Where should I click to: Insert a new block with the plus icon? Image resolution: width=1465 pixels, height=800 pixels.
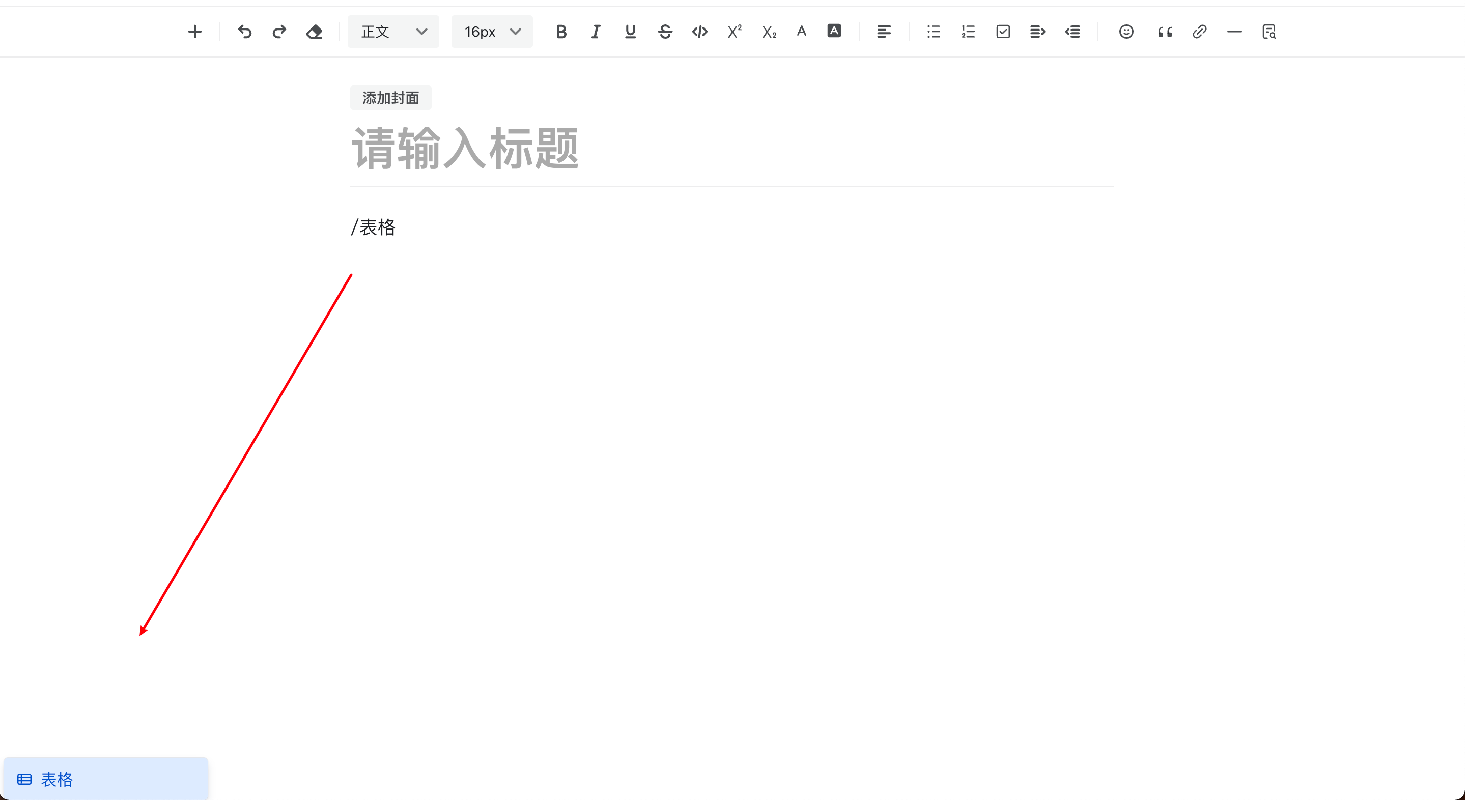pyautogui.click(x=194, y=31)
